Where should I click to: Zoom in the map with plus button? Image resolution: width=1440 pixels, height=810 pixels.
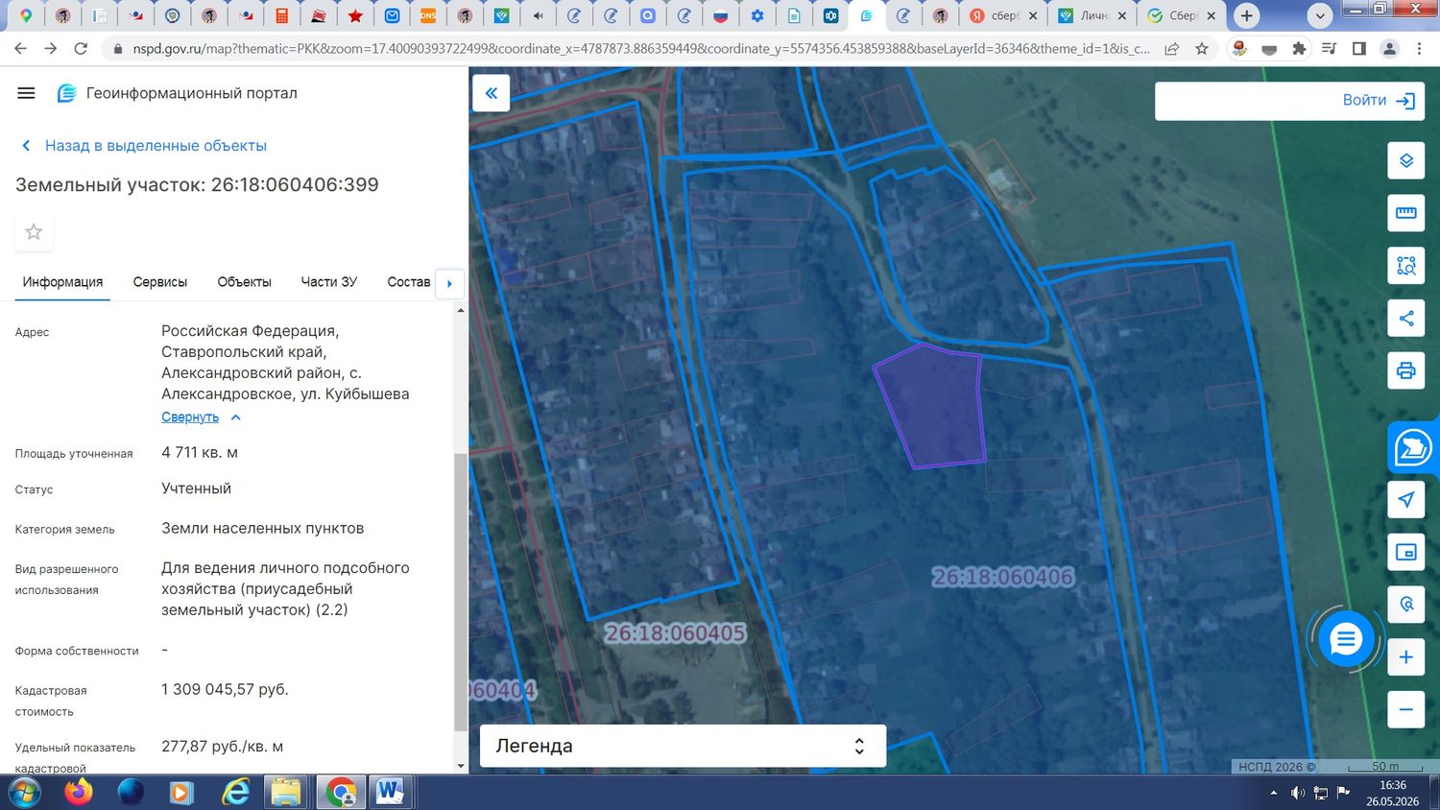pos(1406,657)
